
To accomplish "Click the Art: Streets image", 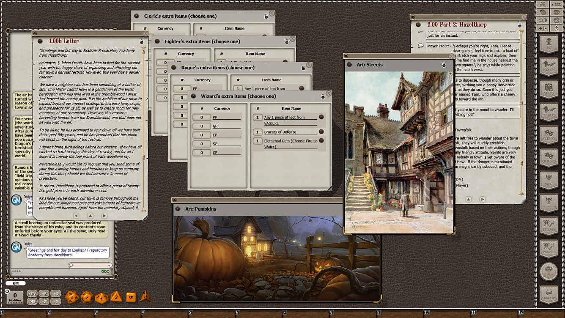I will click(398, 152).
